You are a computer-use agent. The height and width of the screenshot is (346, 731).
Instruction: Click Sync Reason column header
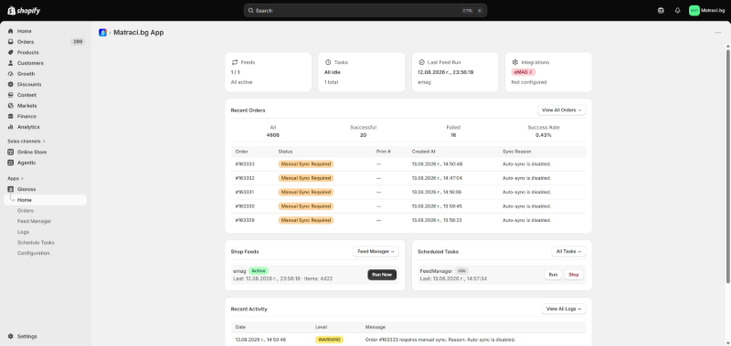[516, 152]
